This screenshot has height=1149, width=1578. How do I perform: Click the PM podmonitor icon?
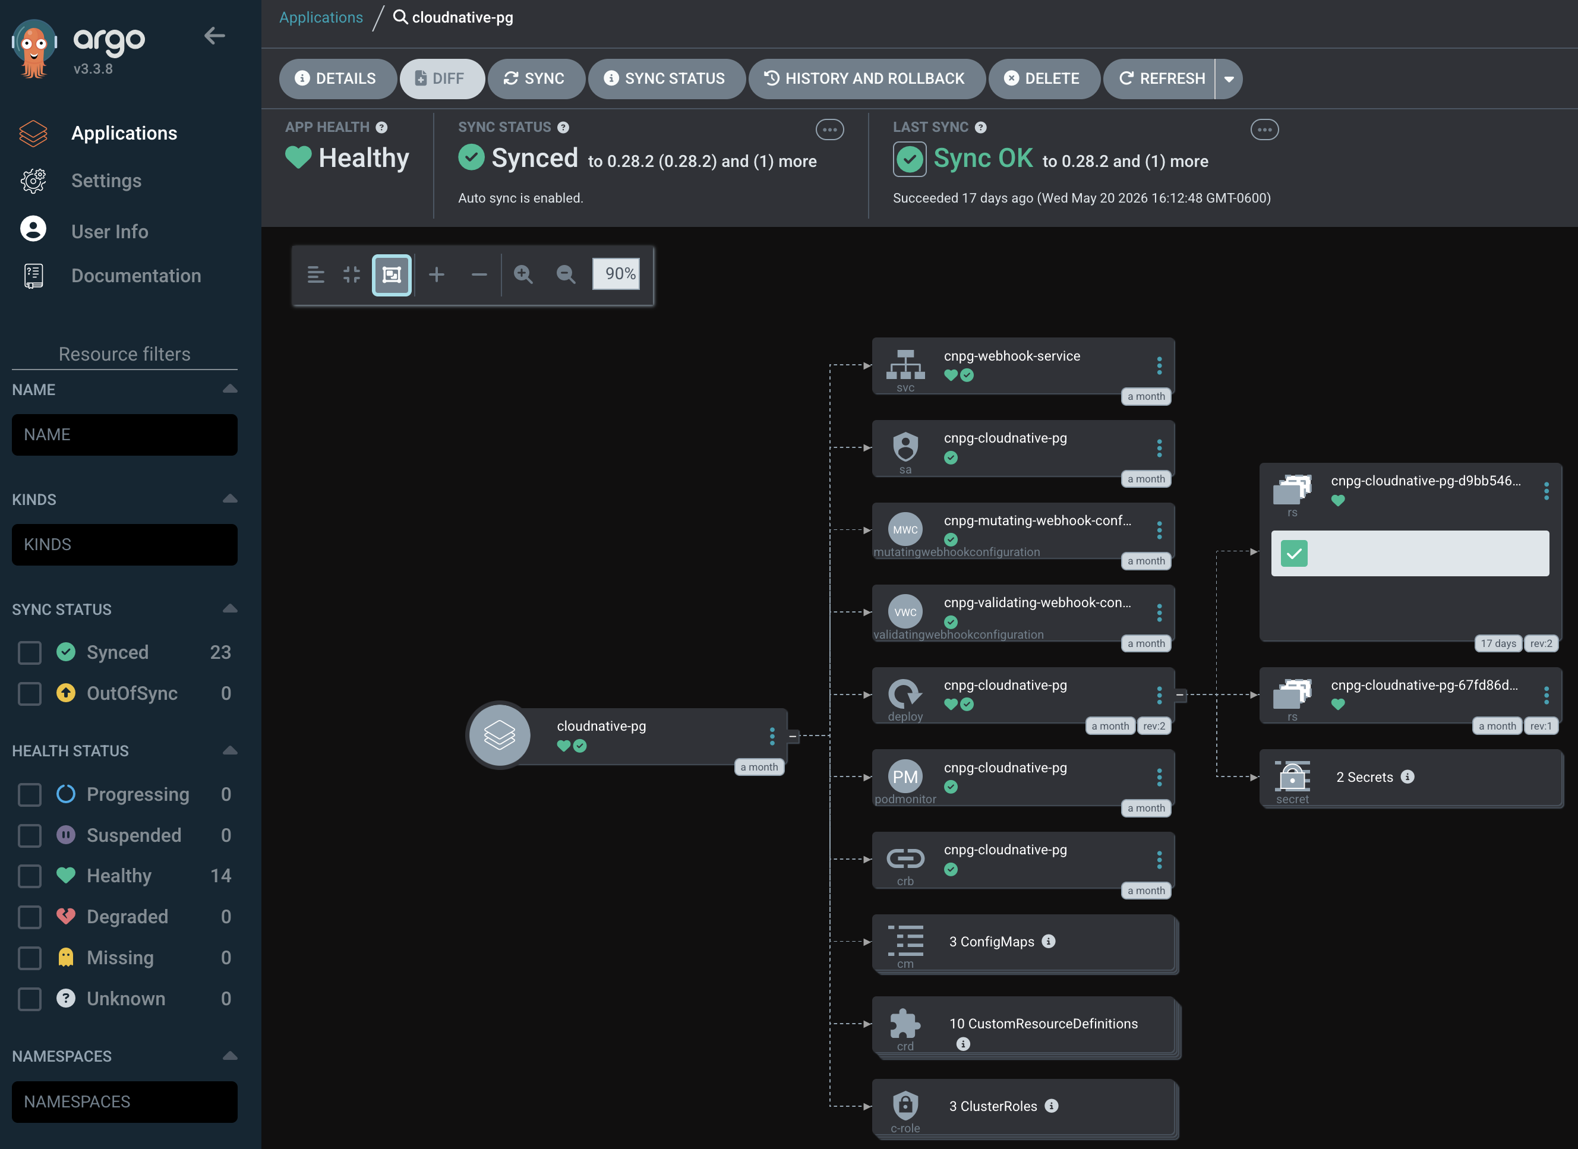(905, 776)
